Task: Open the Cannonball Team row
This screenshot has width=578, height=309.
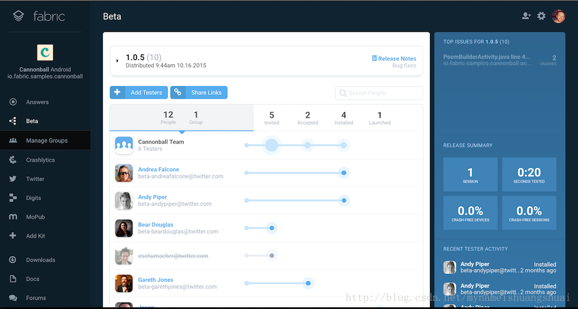Action: pyautogui.click(x=266, y=145)
